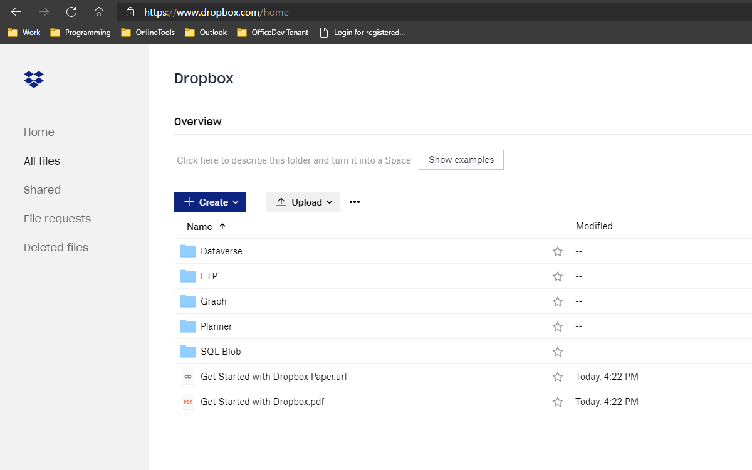
Task: Click the folder description text field
Action: pyautogui.click(x=293, y=160)
